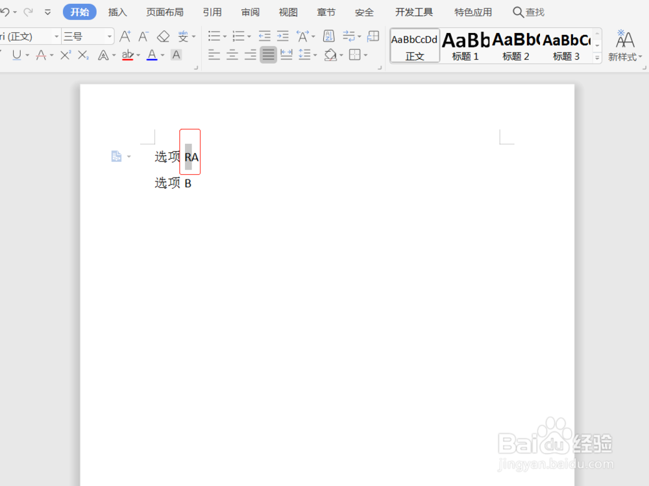The height and width of the screenshot is (486, 649).
Task: Apply the red highlight color swatch
Action: (x=127, y=60)
